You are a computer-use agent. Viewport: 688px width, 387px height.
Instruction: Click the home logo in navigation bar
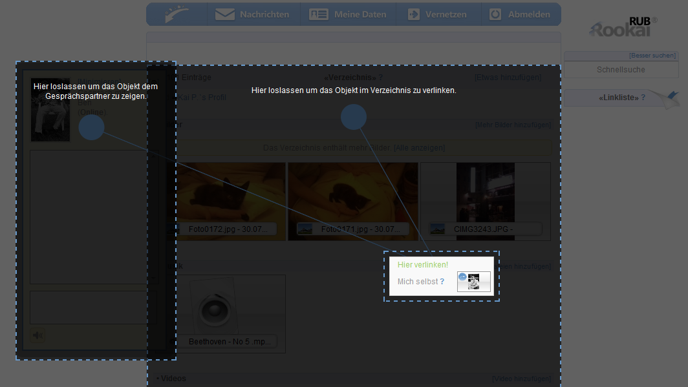coord(177,14)
